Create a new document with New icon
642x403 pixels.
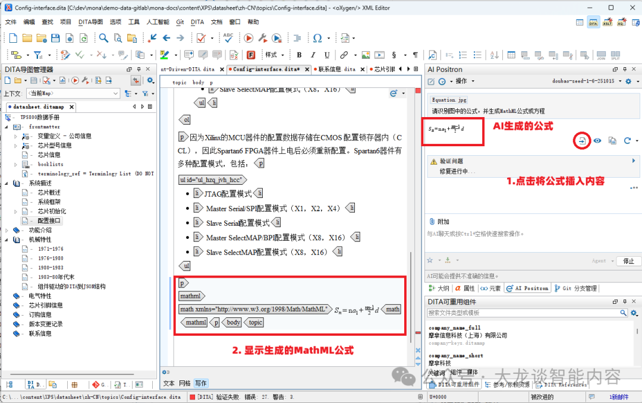(13, 38)
